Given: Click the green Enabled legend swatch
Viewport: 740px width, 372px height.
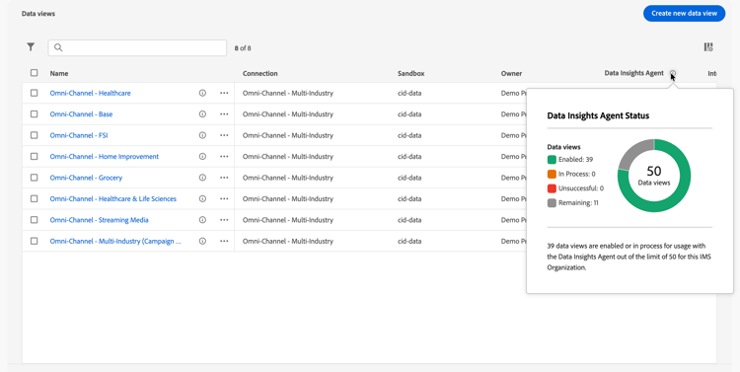Looking at the screenshot, I should (552, 160).
